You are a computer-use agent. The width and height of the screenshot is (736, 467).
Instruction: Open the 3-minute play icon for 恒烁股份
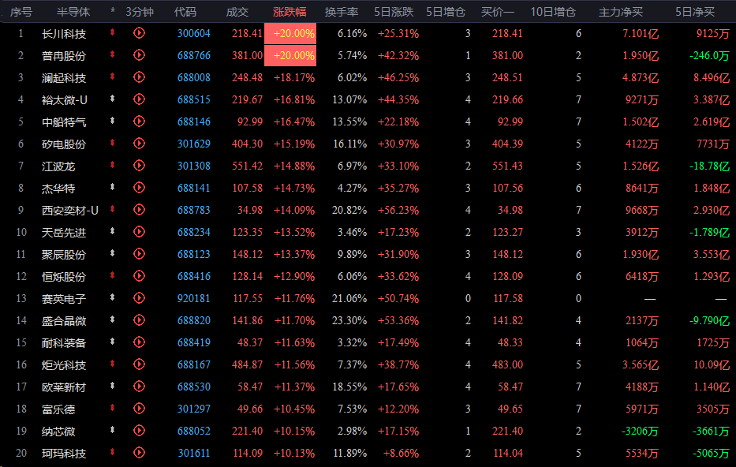[x=139, y=275]
